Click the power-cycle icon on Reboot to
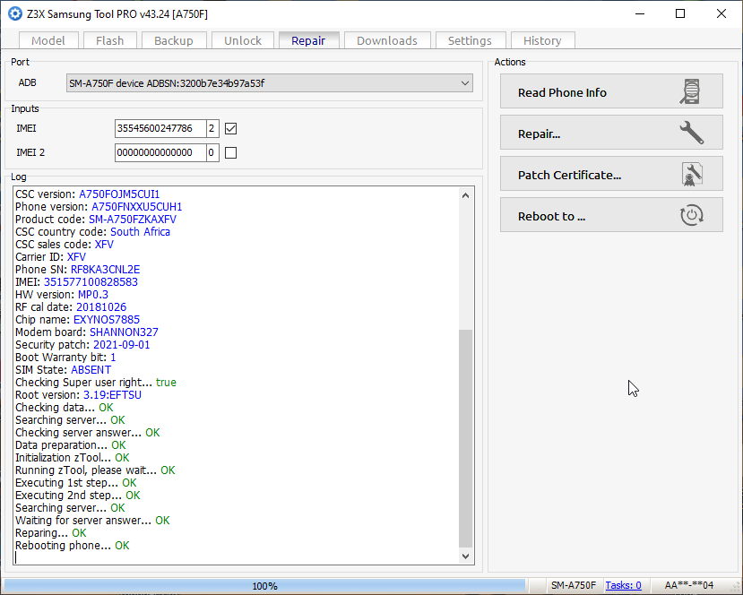743x595 pixels. [691, 215]
